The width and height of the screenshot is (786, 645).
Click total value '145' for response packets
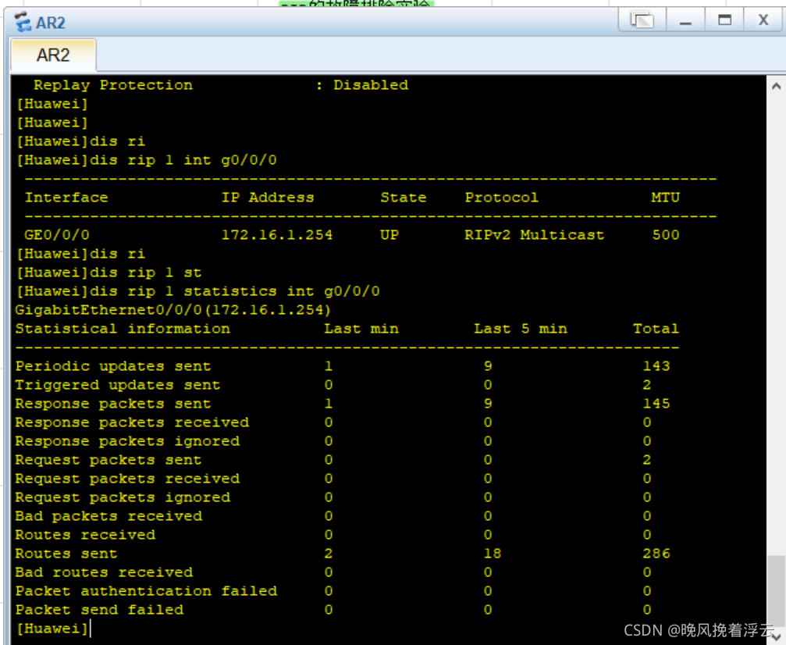click(x=656, y=404)
